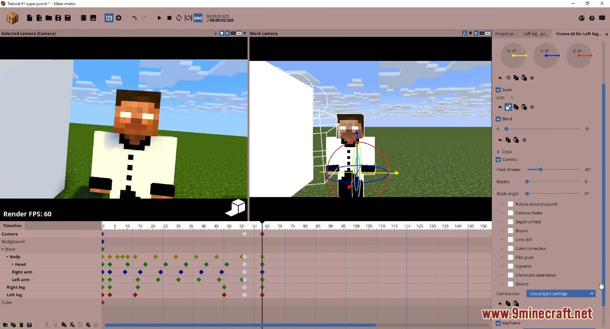
Task: Enable the Camera shake checkbox
Action: [x=511, y=213]
